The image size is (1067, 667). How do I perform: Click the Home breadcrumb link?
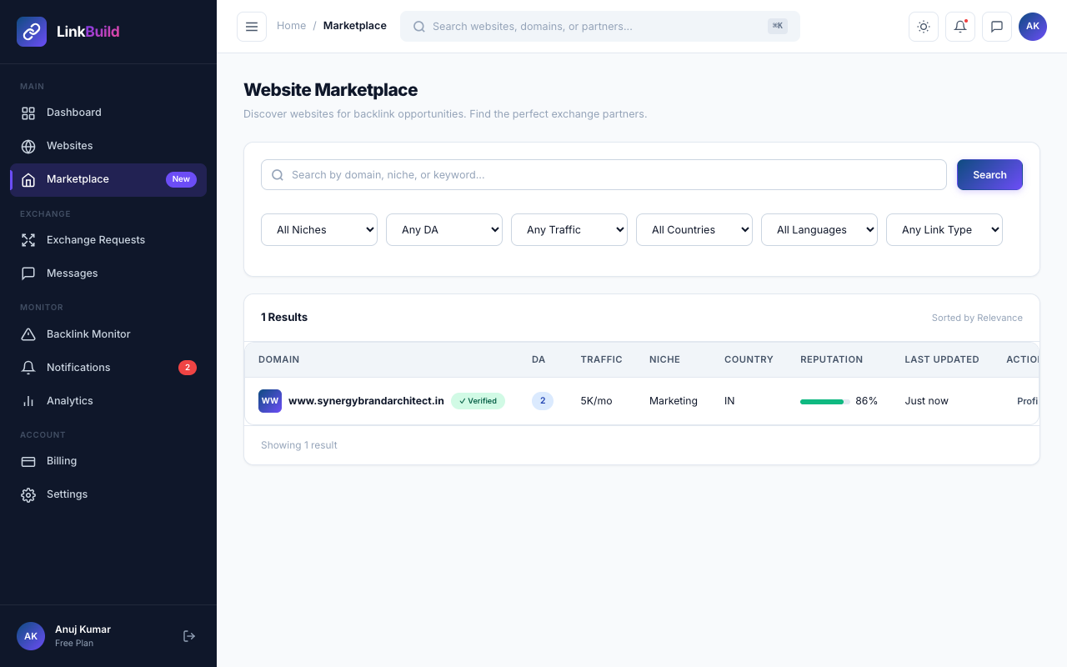pos(291,26)
